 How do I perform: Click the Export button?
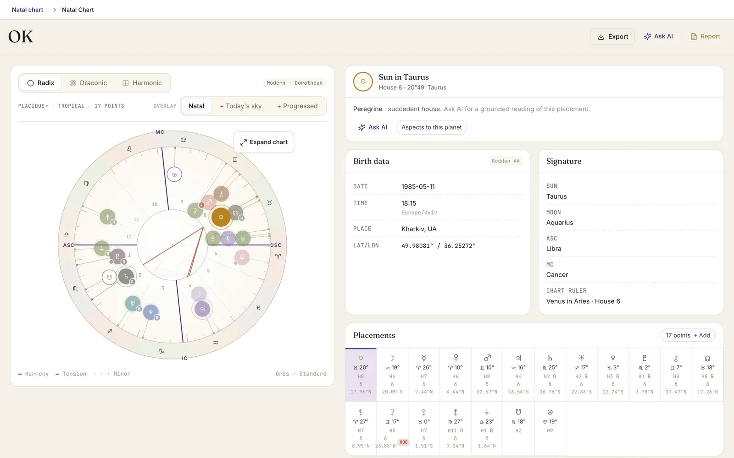point(613,37)
